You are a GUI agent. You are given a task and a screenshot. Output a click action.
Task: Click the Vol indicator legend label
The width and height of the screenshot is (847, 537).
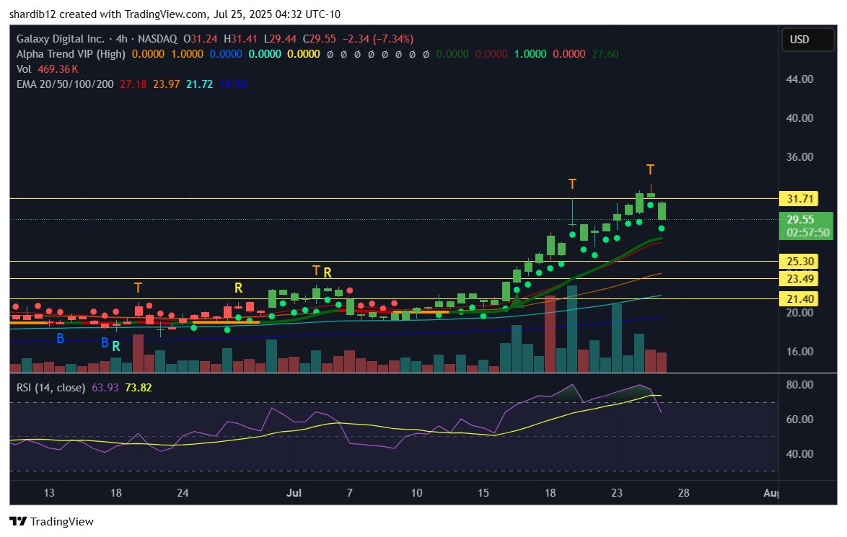click(24, 69)
